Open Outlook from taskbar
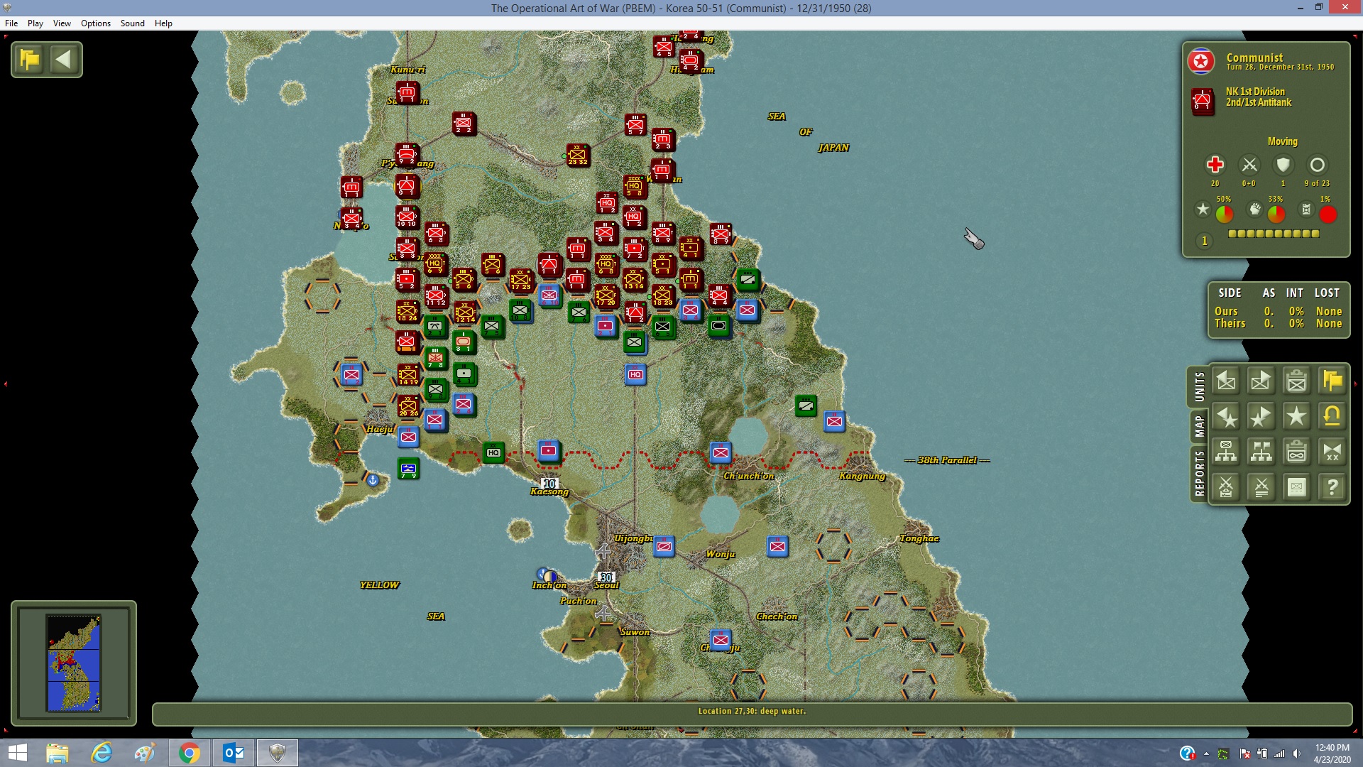This screenshot has width=1363, height=767. pos(234,753)
